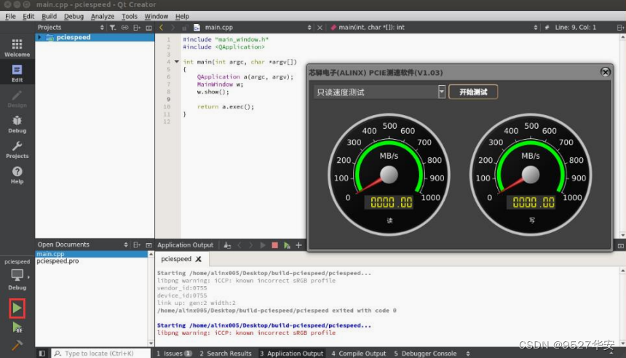Viewport: 626px width, 358px height.
Task: Open the Edit menu
Action: tap(28, 16)
